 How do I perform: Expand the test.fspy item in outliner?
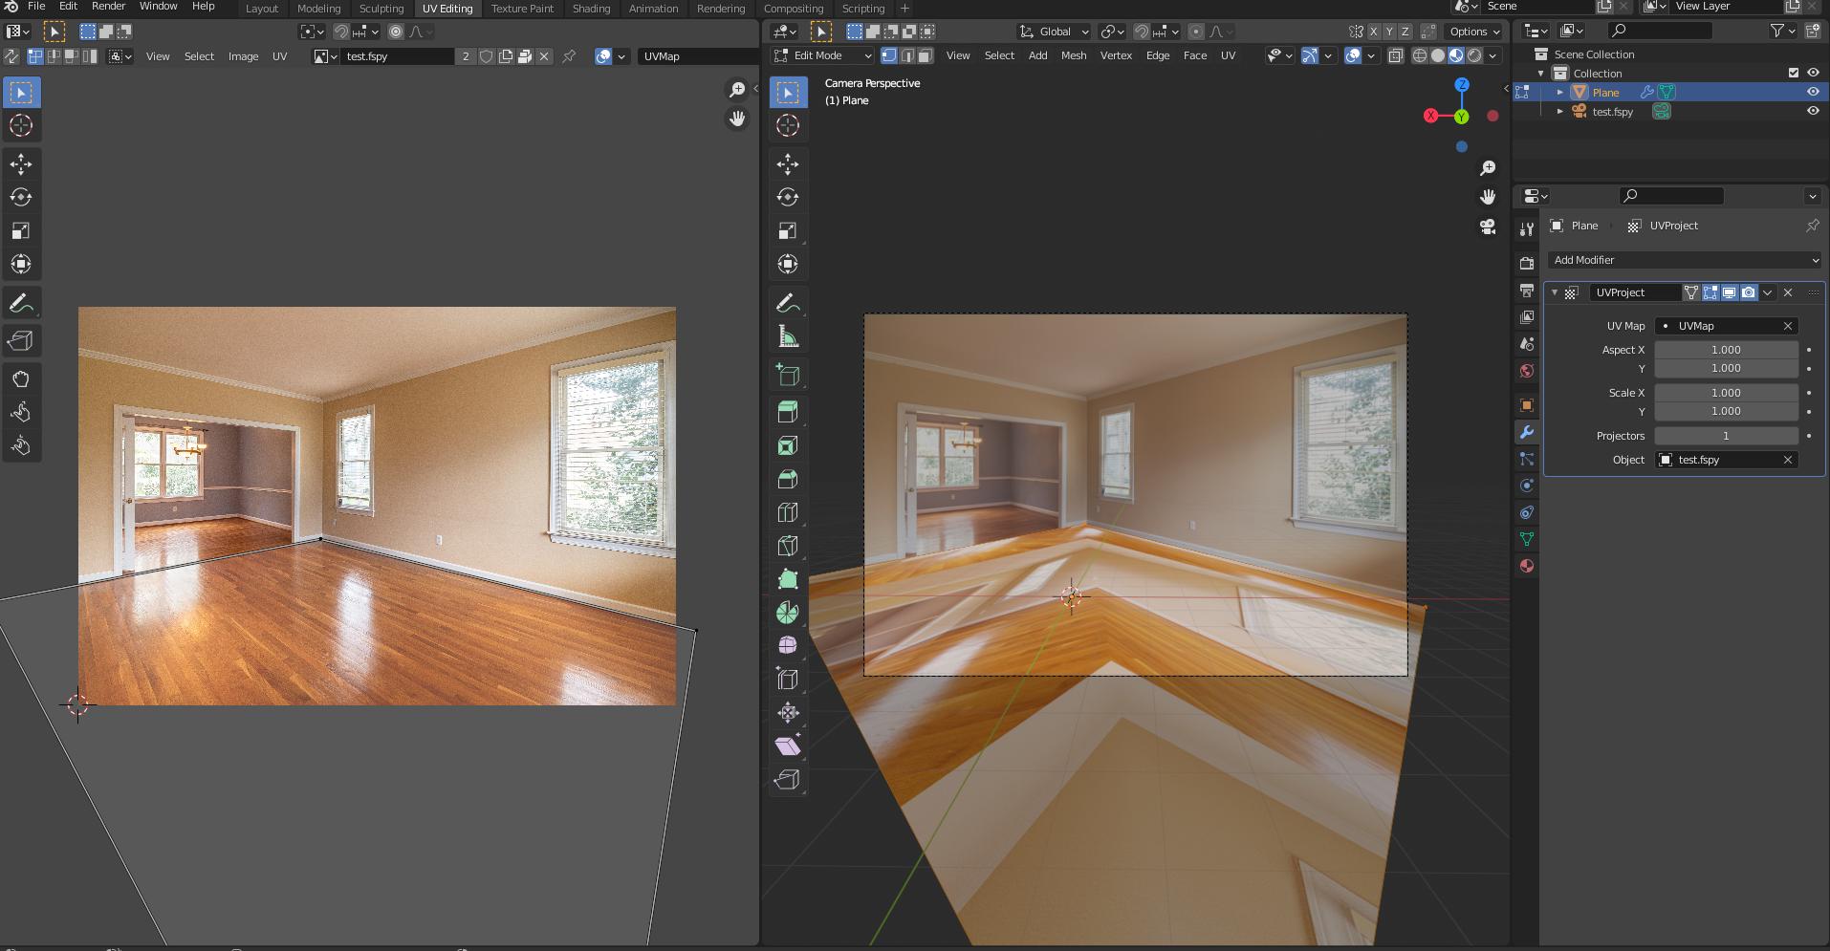(x=1560, y=111)
